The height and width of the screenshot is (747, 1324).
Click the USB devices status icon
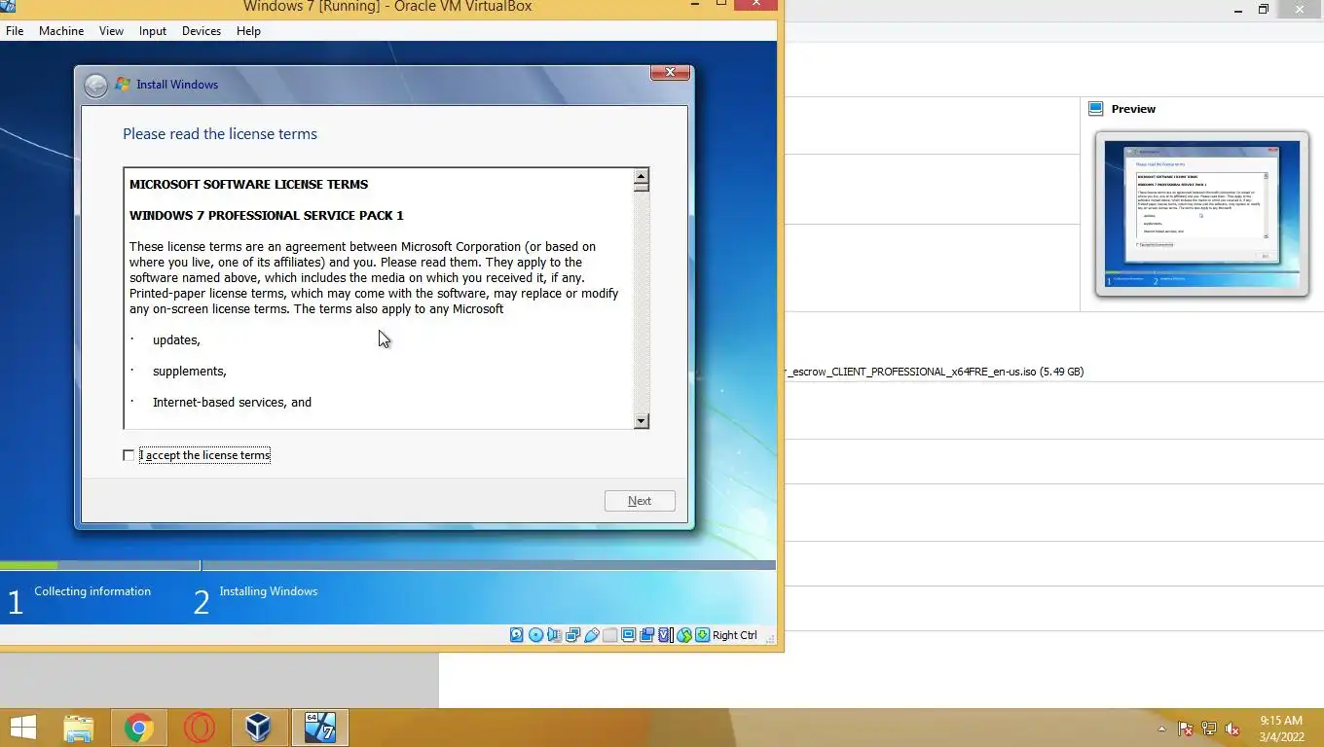point(591,635)
